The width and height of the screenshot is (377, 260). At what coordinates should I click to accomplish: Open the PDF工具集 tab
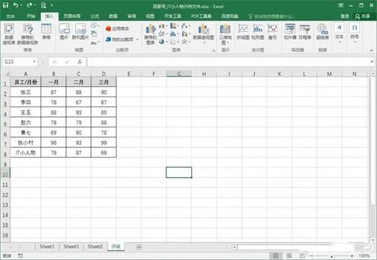[x=202, y=16]
